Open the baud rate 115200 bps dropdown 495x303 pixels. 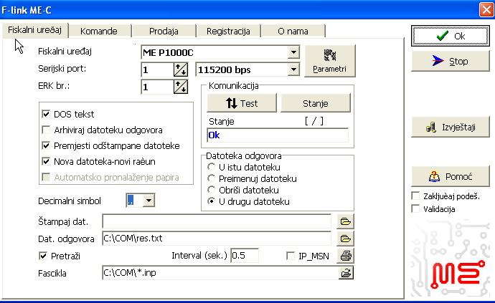[x=293, y=69]
